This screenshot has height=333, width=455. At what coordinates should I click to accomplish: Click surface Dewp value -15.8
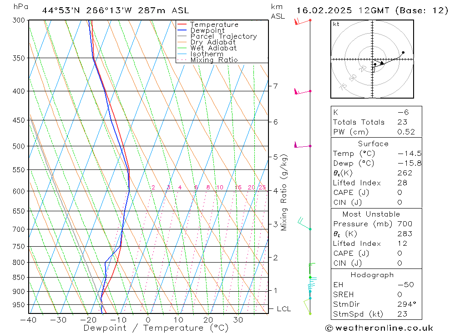click(409, 163)
